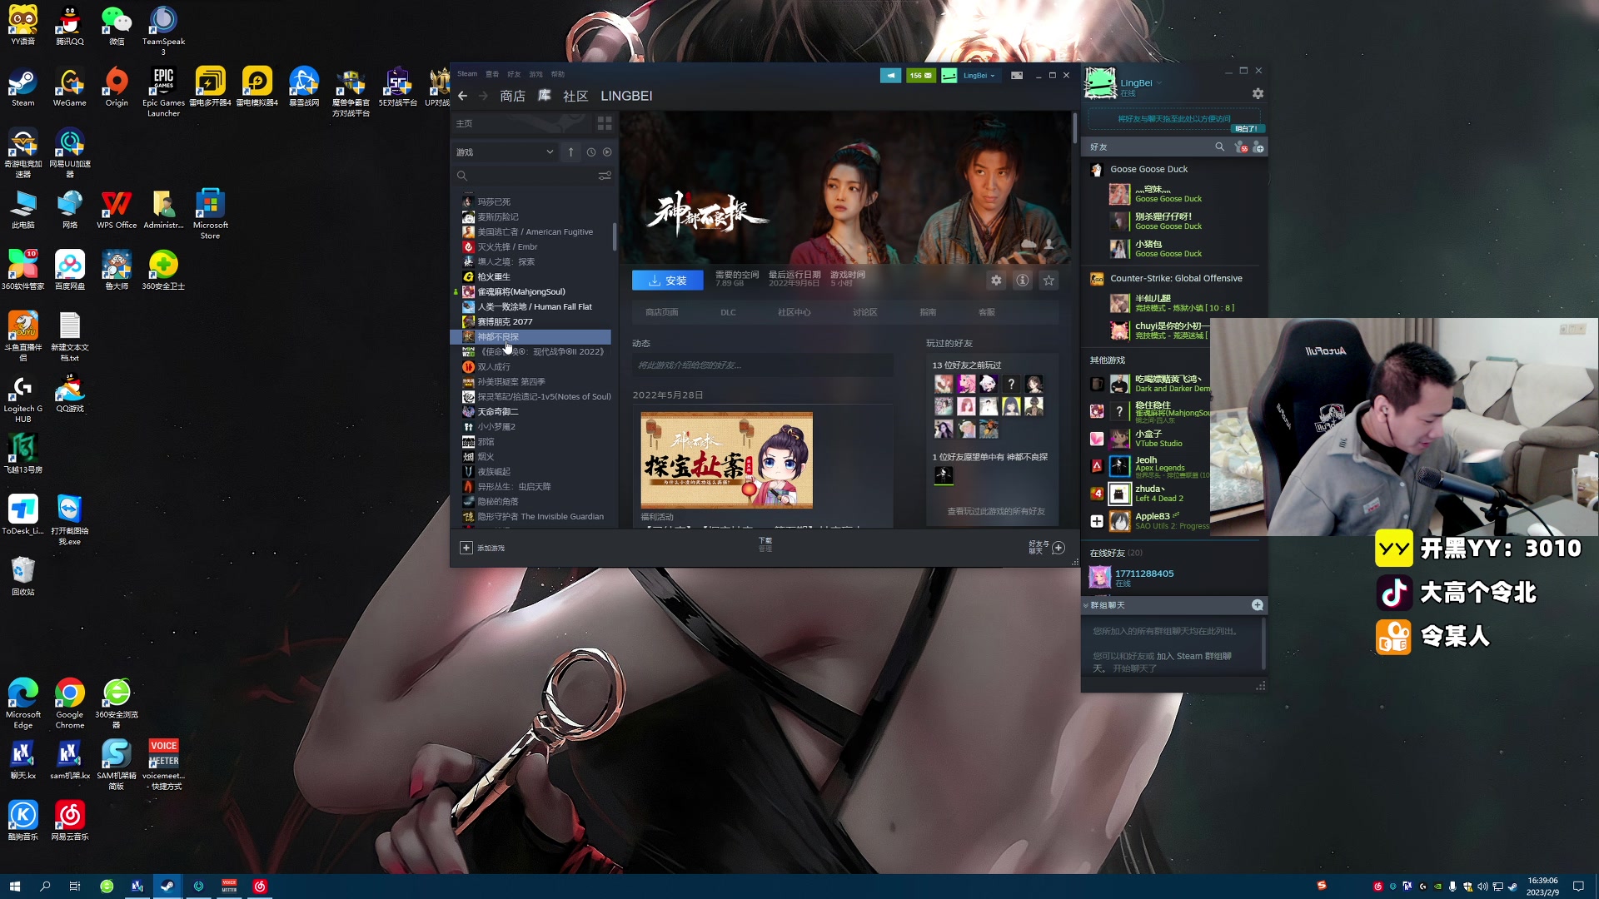This screenshot has width=1599, height=899.
Task: Open 客服 support link
Action: (x=987, y=312)
